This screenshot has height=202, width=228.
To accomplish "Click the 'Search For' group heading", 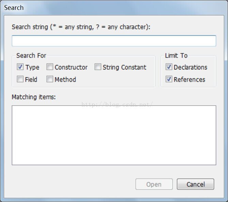I will click(31, 56).
